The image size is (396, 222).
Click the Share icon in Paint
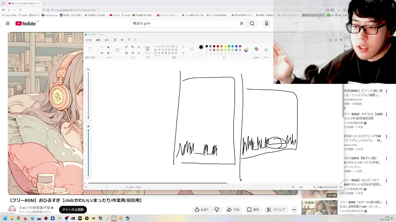[122, 40]
